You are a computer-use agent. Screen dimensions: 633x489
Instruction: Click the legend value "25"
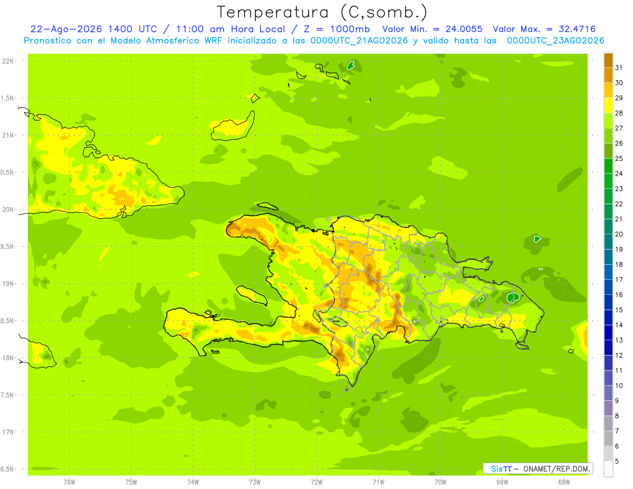(619, 158)
